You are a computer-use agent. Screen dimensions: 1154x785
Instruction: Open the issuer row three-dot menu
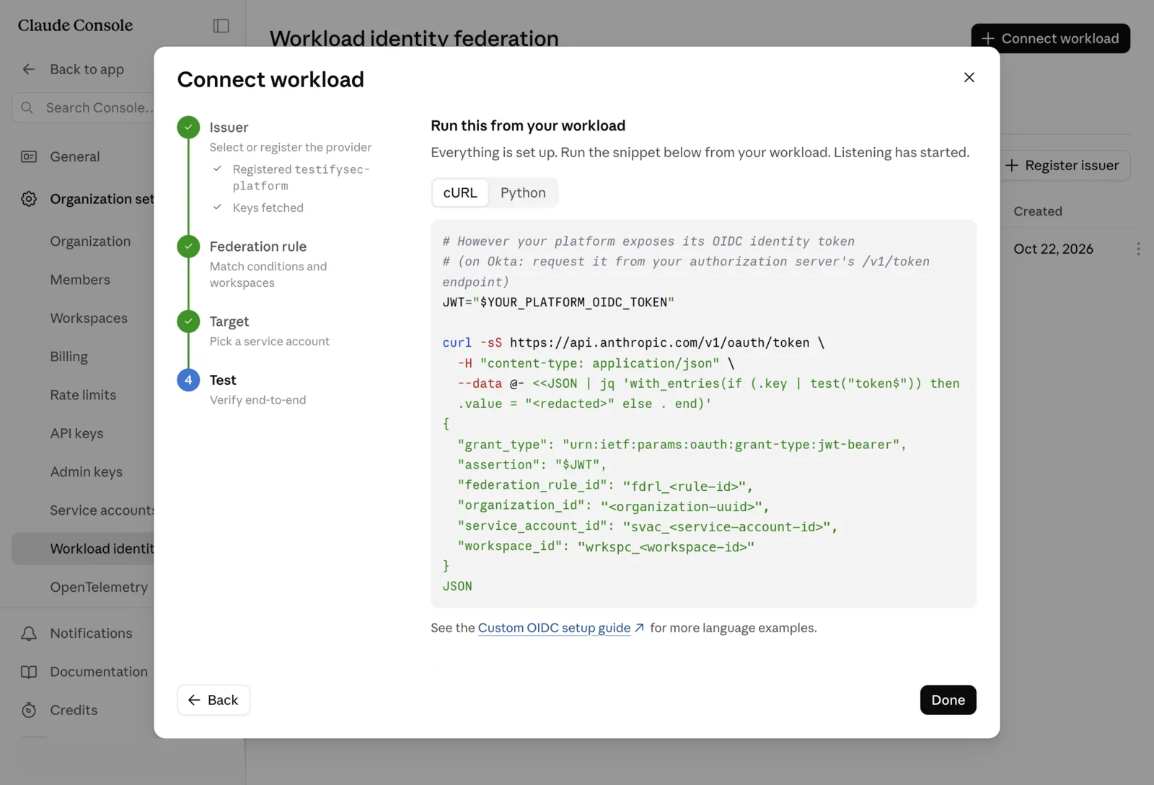pos(1138,249)
